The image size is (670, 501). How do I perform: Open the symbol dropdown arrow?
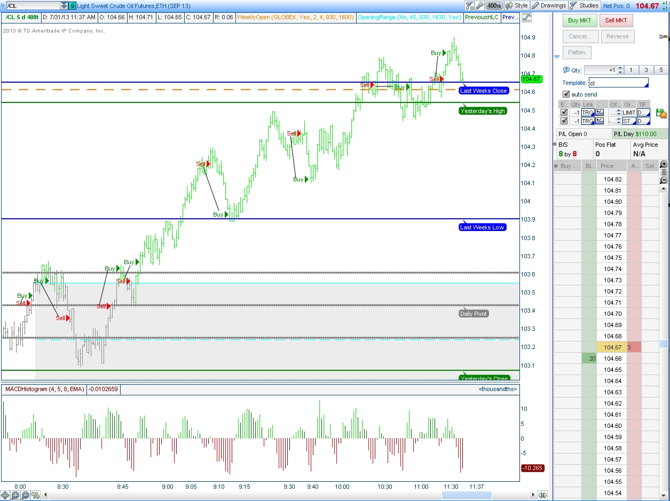coord(64,5)
